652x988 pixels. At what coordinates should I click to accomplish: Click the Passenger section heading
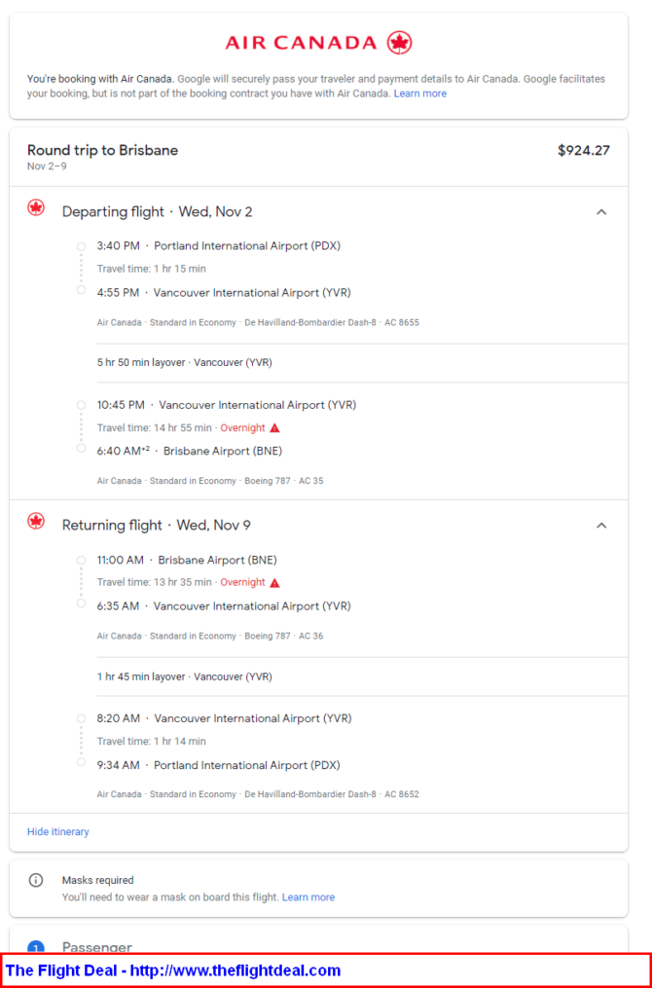[97, 947]
